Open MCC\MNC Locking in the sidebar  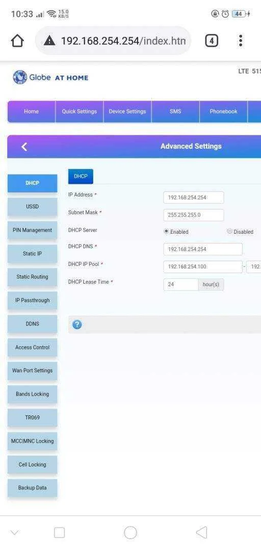coord(32,441)
